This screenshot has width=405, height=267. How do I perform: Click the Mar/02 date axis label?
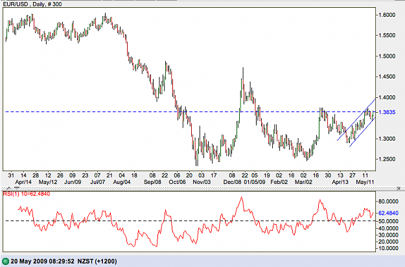point(303,182)
